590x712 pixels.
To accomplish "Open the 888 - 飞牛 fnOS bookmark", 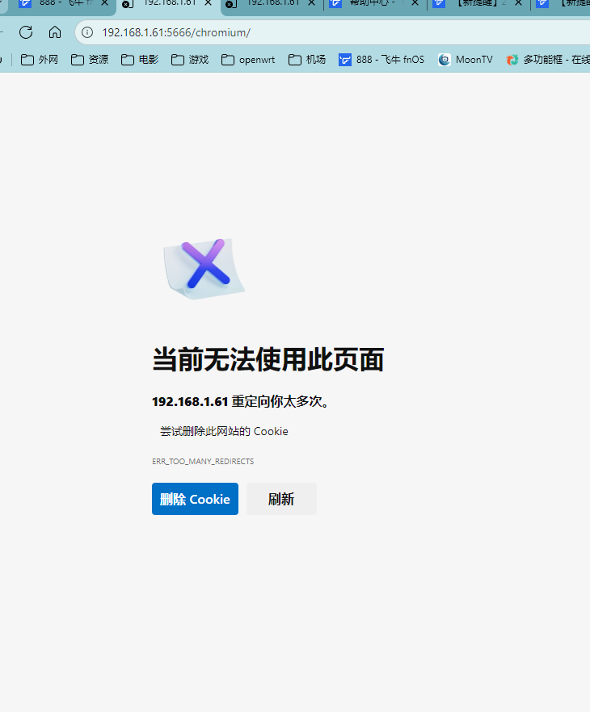I will pyautogui.click(x=381, y=60).
